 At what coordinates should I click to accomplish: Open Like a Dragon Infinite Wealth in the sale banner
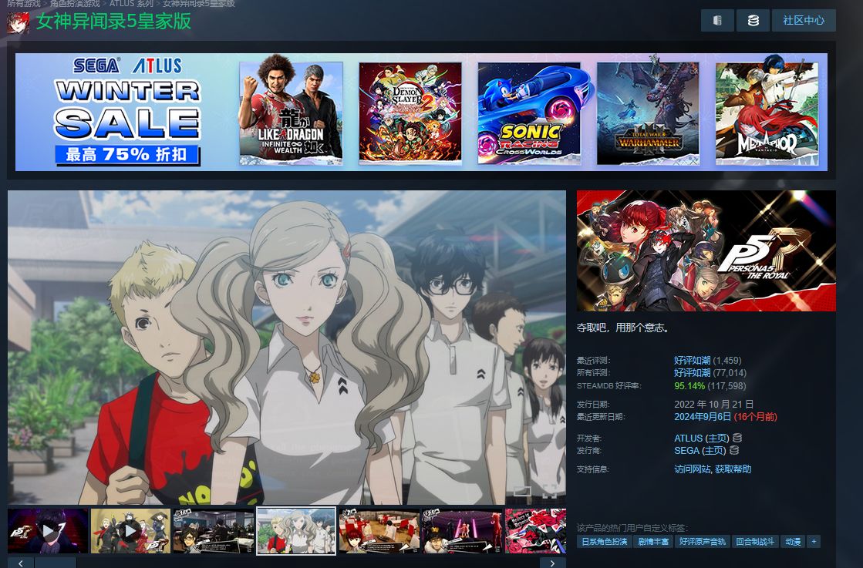click(292, 113)
